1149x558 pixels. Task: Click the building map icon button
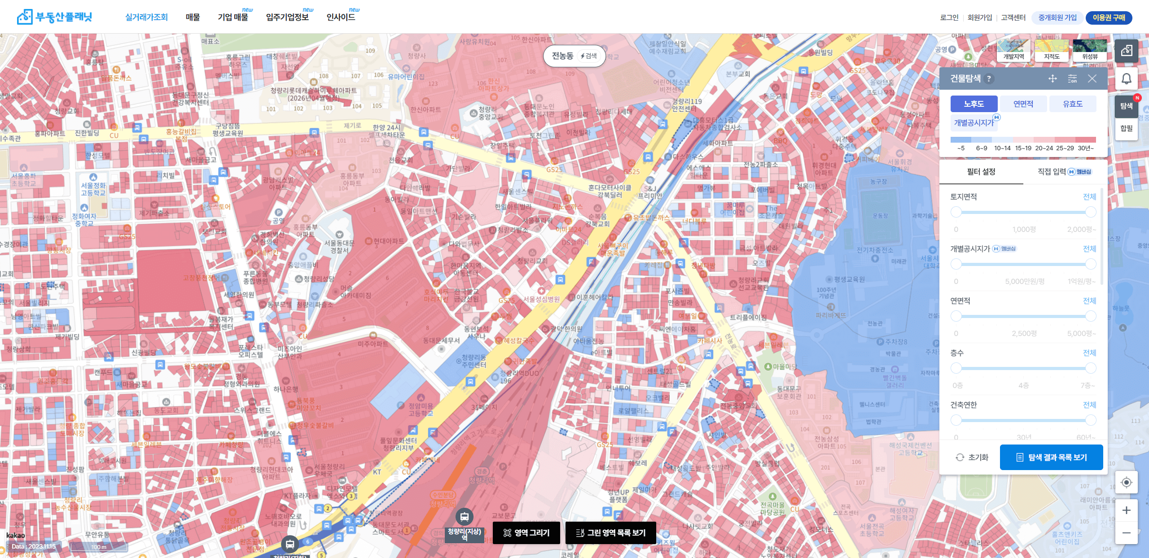1126,51
